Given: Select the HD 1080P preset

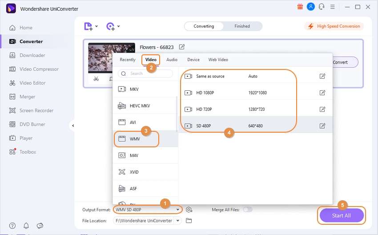Looking at the screenshot, I should [x=256, y=93].
